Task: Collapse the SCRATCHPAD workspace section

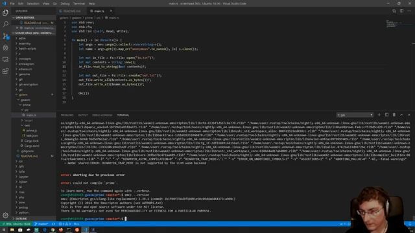Action: coord(34,33)
